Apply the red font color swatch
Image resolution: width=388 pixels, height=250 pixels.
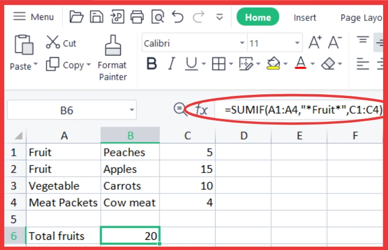pos(300,65)
